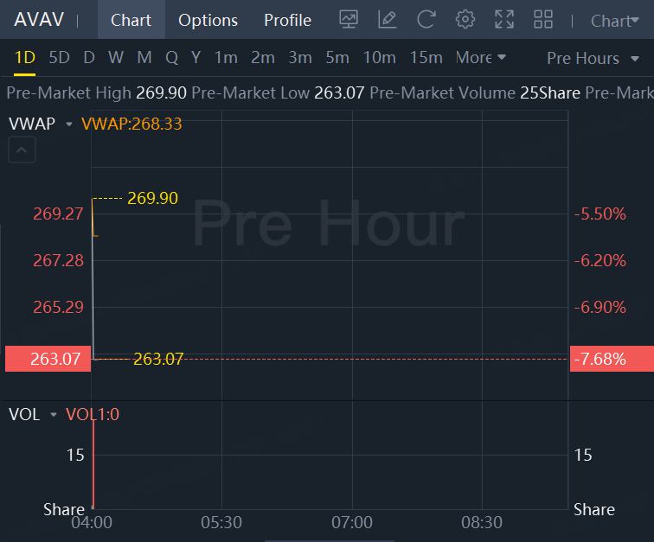The width and height of the screenshot is (654, 542).
Task: Click the 263.07 current price label
Action: pos(48,359)
